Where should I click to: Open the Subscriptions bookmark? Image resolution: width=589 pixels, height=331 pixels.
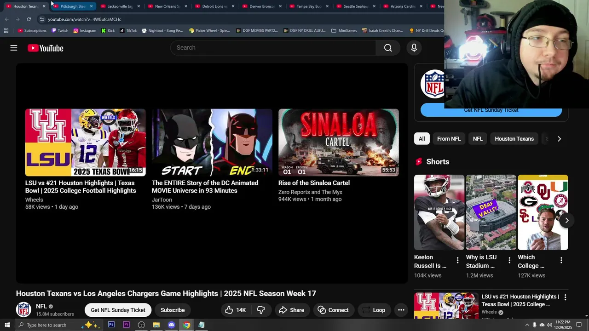click(32, 31)
